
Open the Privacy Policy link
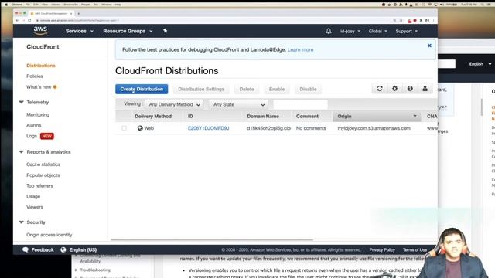(382, 250)
